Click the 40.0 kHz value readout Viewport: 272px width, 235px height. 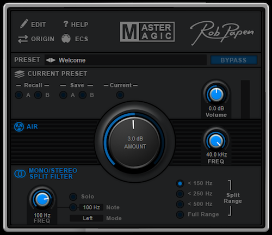217,154
